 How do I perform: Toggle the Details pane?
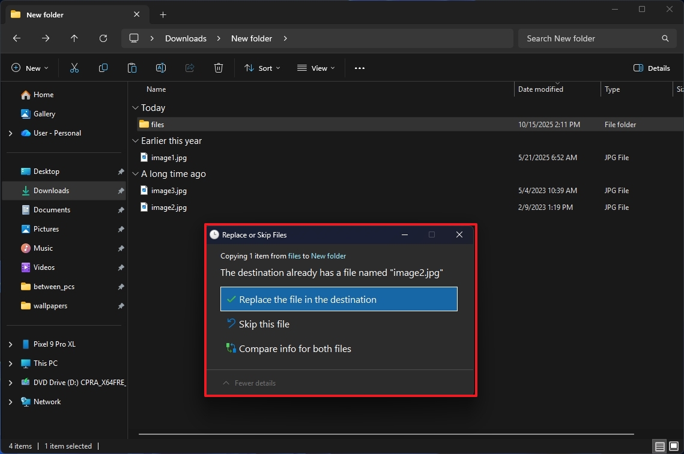652,68
